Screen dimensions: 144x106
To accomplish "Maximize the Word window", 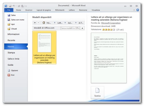I will coord(131,6).
